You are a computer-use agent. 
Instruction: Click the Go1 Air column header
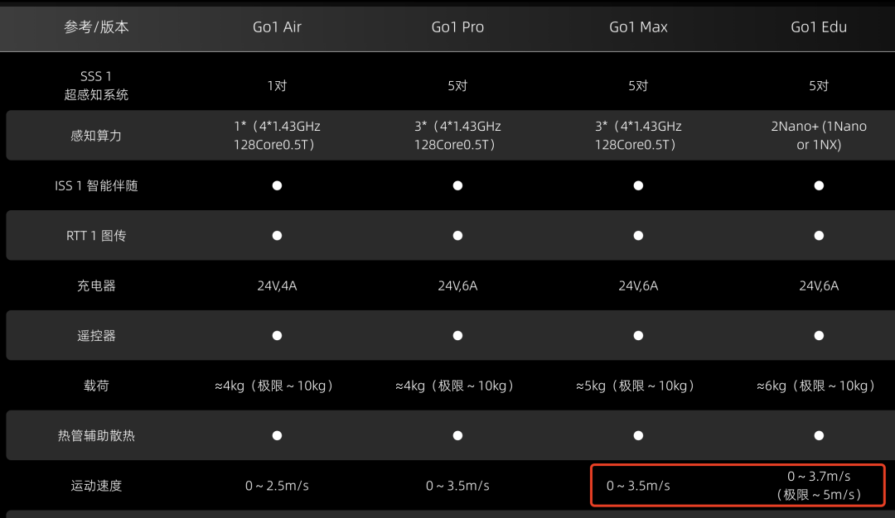277,26
